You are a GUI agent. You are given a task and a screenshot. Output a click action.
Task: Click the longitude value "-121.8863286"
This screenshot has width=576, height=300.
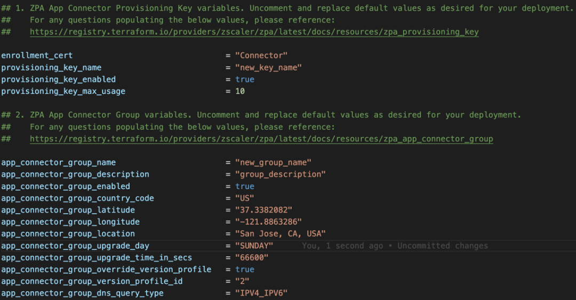tap(268, 222)
